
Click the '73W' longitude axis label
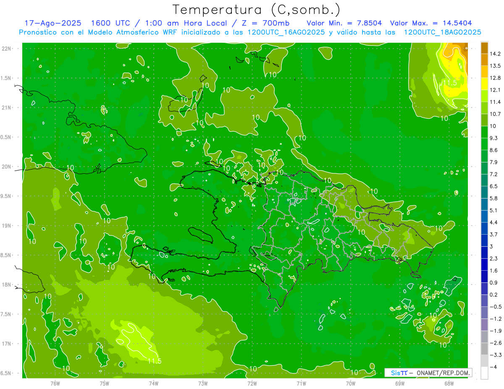tap(203, 383)
